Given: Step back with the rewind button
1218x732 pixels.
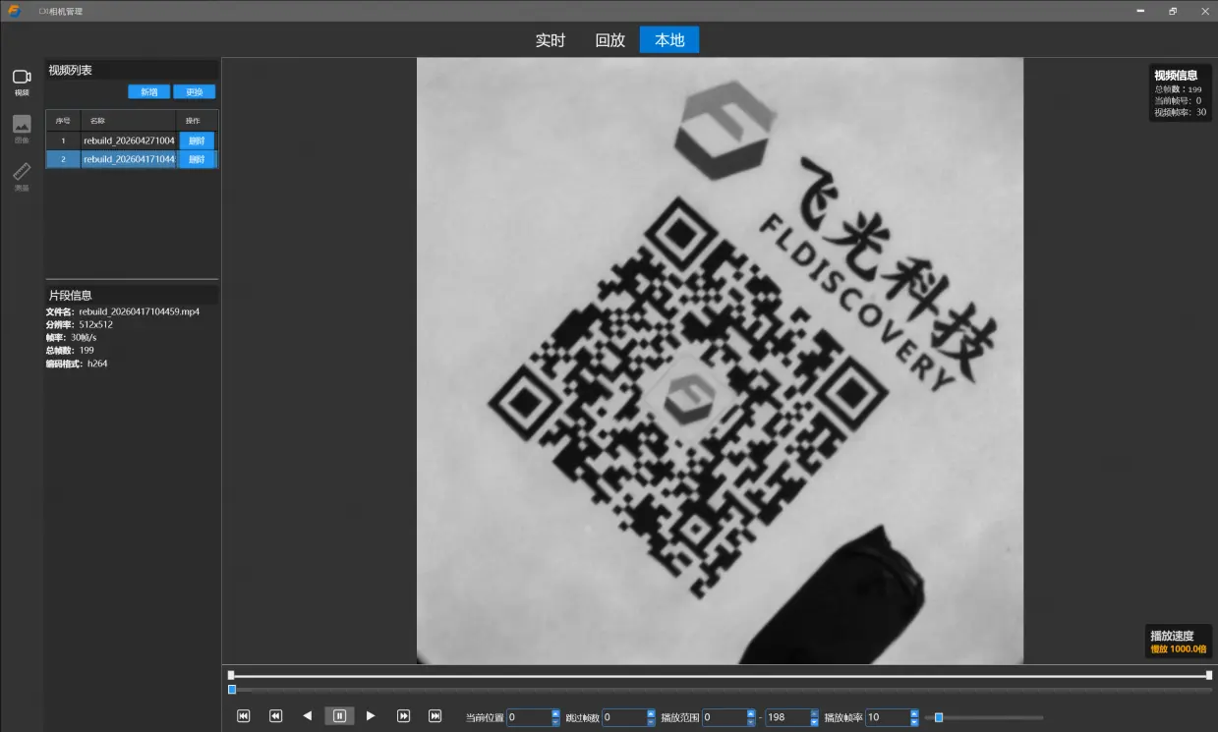Looking at the screenshot, I should coord(276,716).
